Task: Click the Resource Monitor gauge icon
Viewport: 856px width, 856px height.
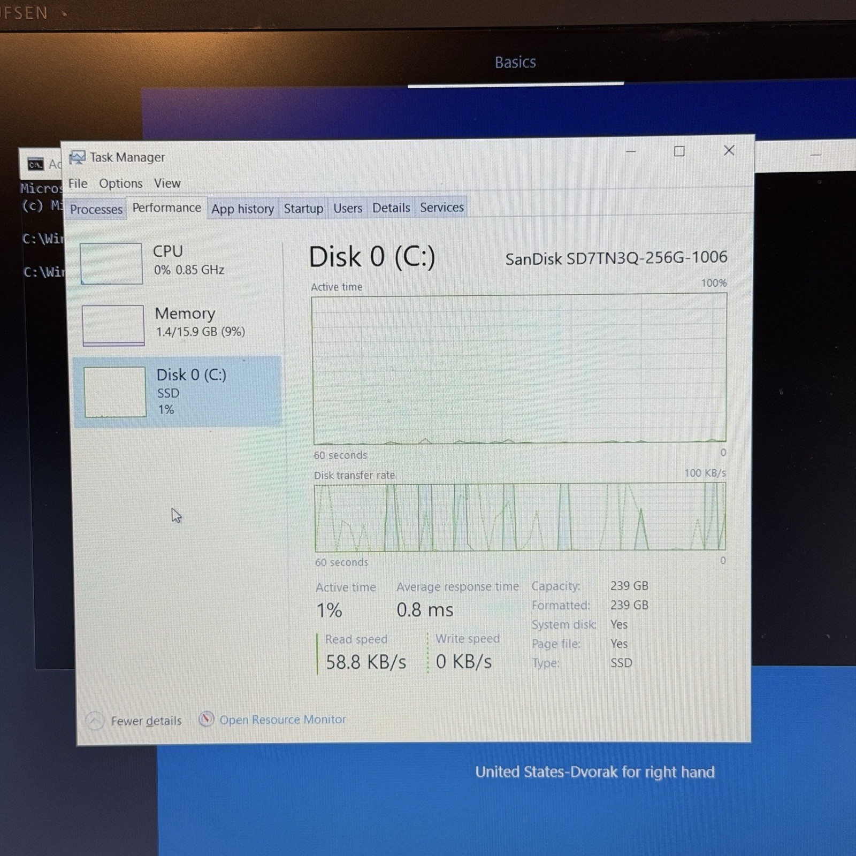Action: (207, 720)
